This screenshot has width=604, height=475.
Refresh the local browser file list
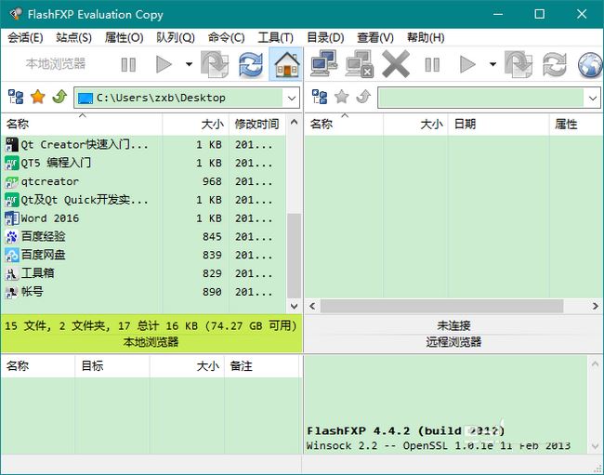point(251,64)
